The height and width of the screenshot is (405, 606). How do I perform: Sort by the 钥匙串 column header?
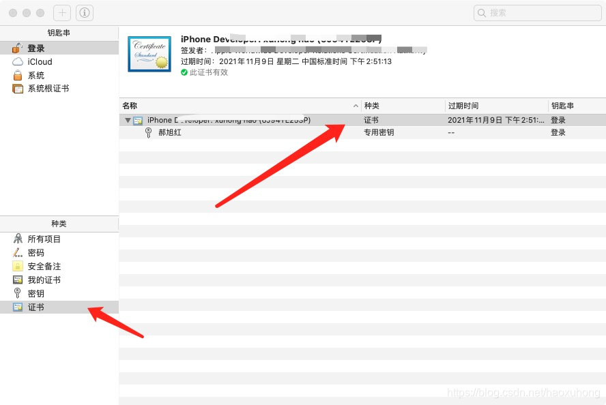click(x=577, y=106)
